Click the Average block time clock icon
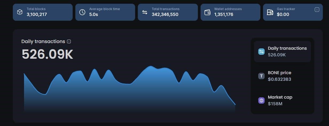This screenshot has height=126, width=329. pyautogui.click(x=82, y=12)
